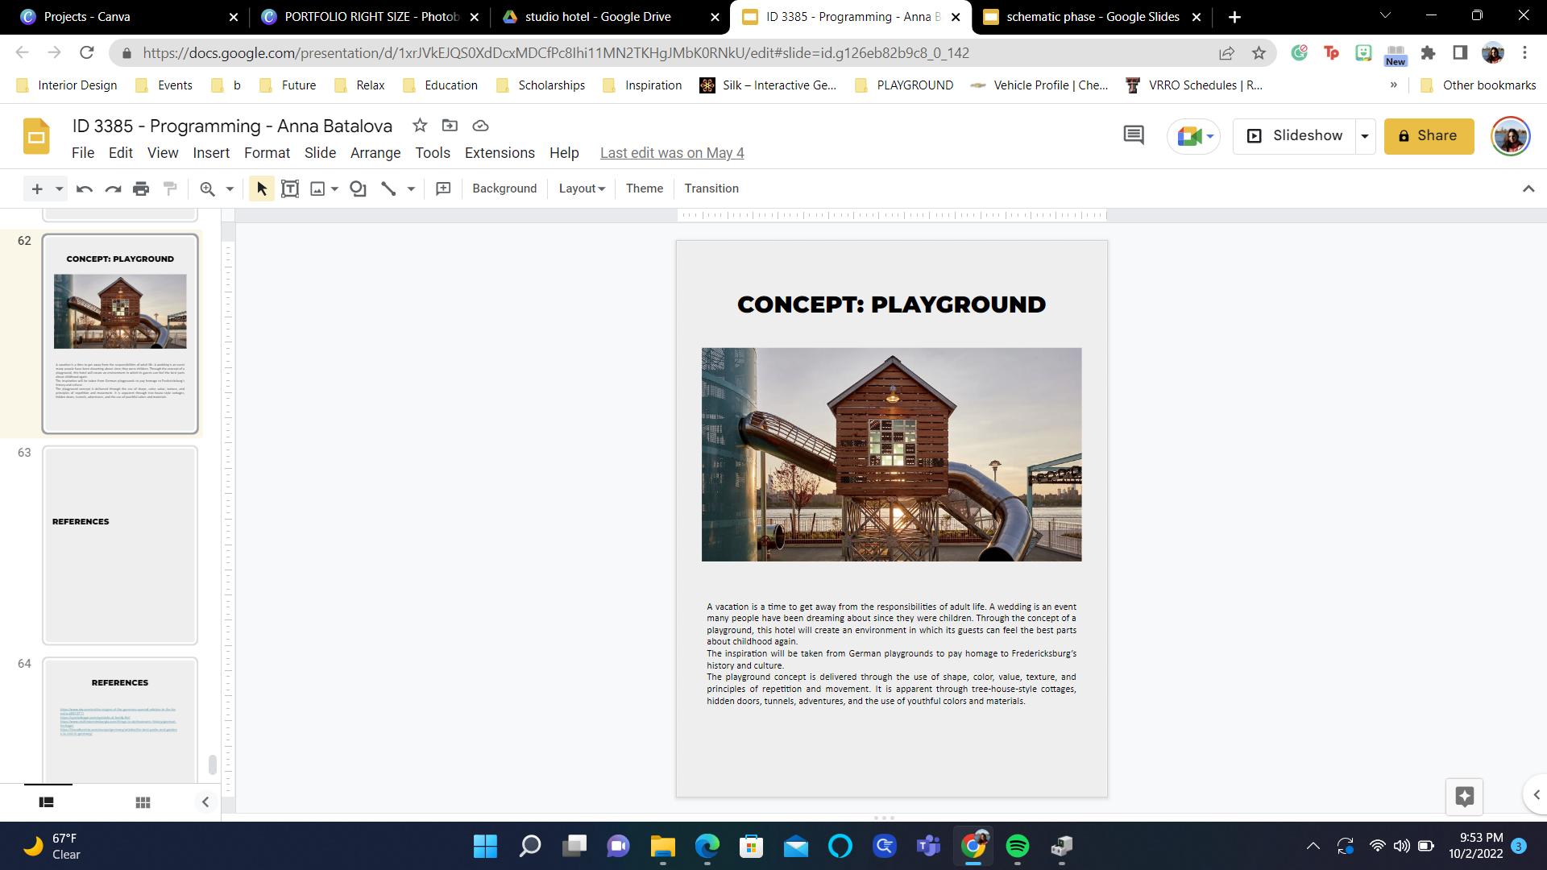
Task: Click the undo arrow in toolbar
Action: 84,188
